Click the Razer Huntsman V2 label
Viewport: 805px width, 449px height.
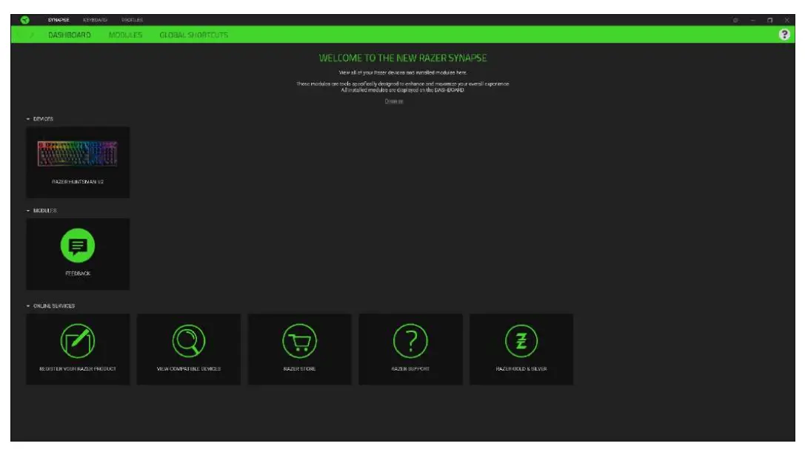pos(78,182)
